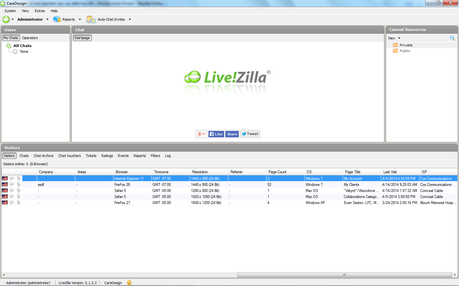Click the left scroll arrow of Visitors list
The height and width of the screenshot is (286, 459).
(x=4, y=275)
